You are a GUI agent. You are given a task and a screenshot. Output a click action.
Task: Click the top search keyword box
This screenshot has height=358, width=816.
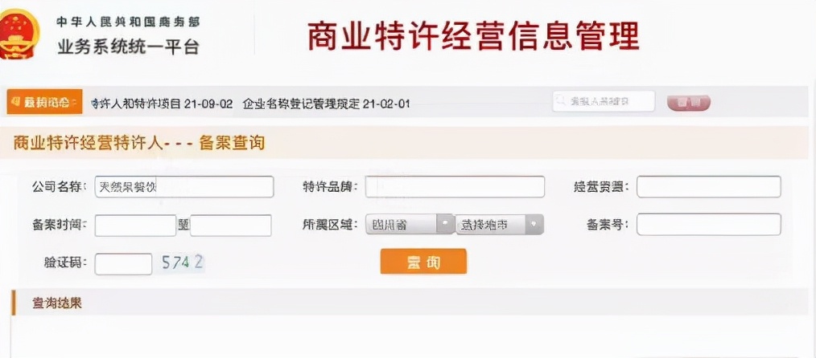click(x=604, y=101)
